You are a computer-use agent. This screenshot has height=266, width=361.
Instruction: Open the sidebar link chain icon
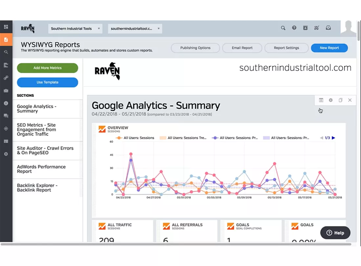pyautogui.click(x=6, y=78)
